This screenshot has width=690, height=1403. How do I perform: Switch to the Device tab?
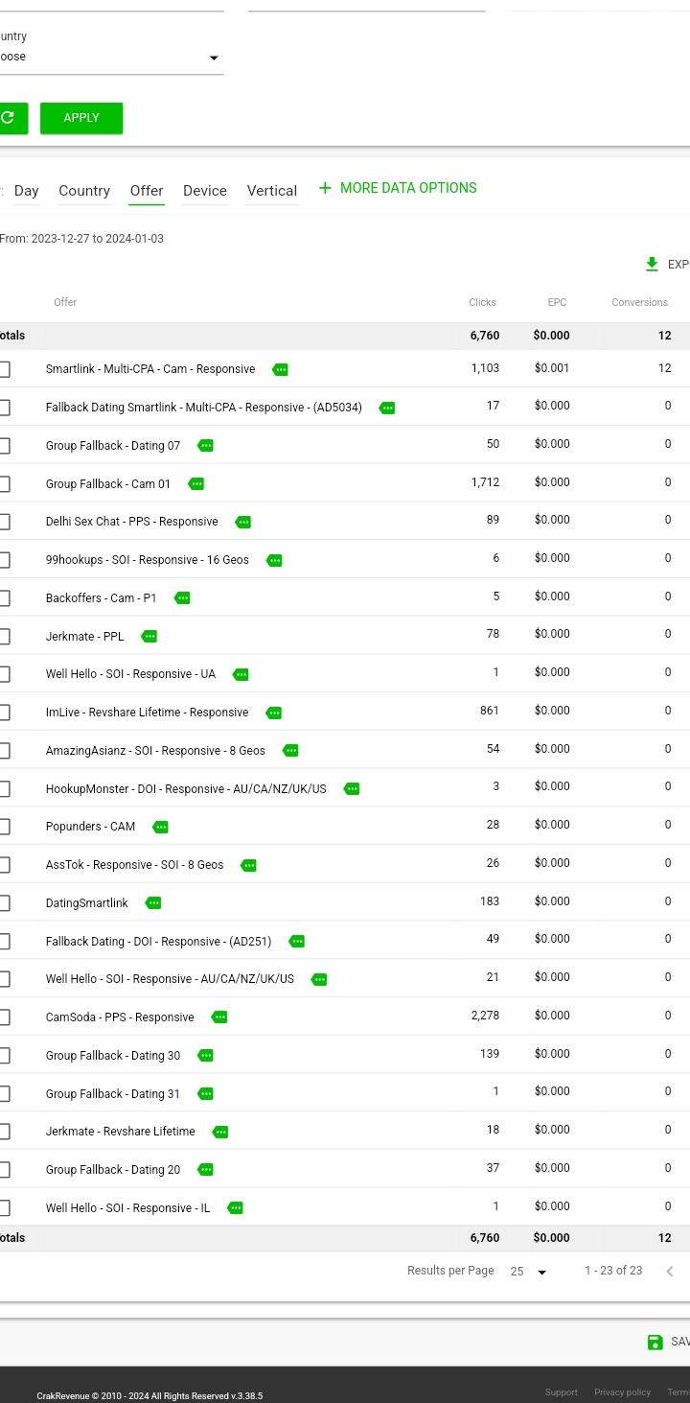(x=205, y=191)
